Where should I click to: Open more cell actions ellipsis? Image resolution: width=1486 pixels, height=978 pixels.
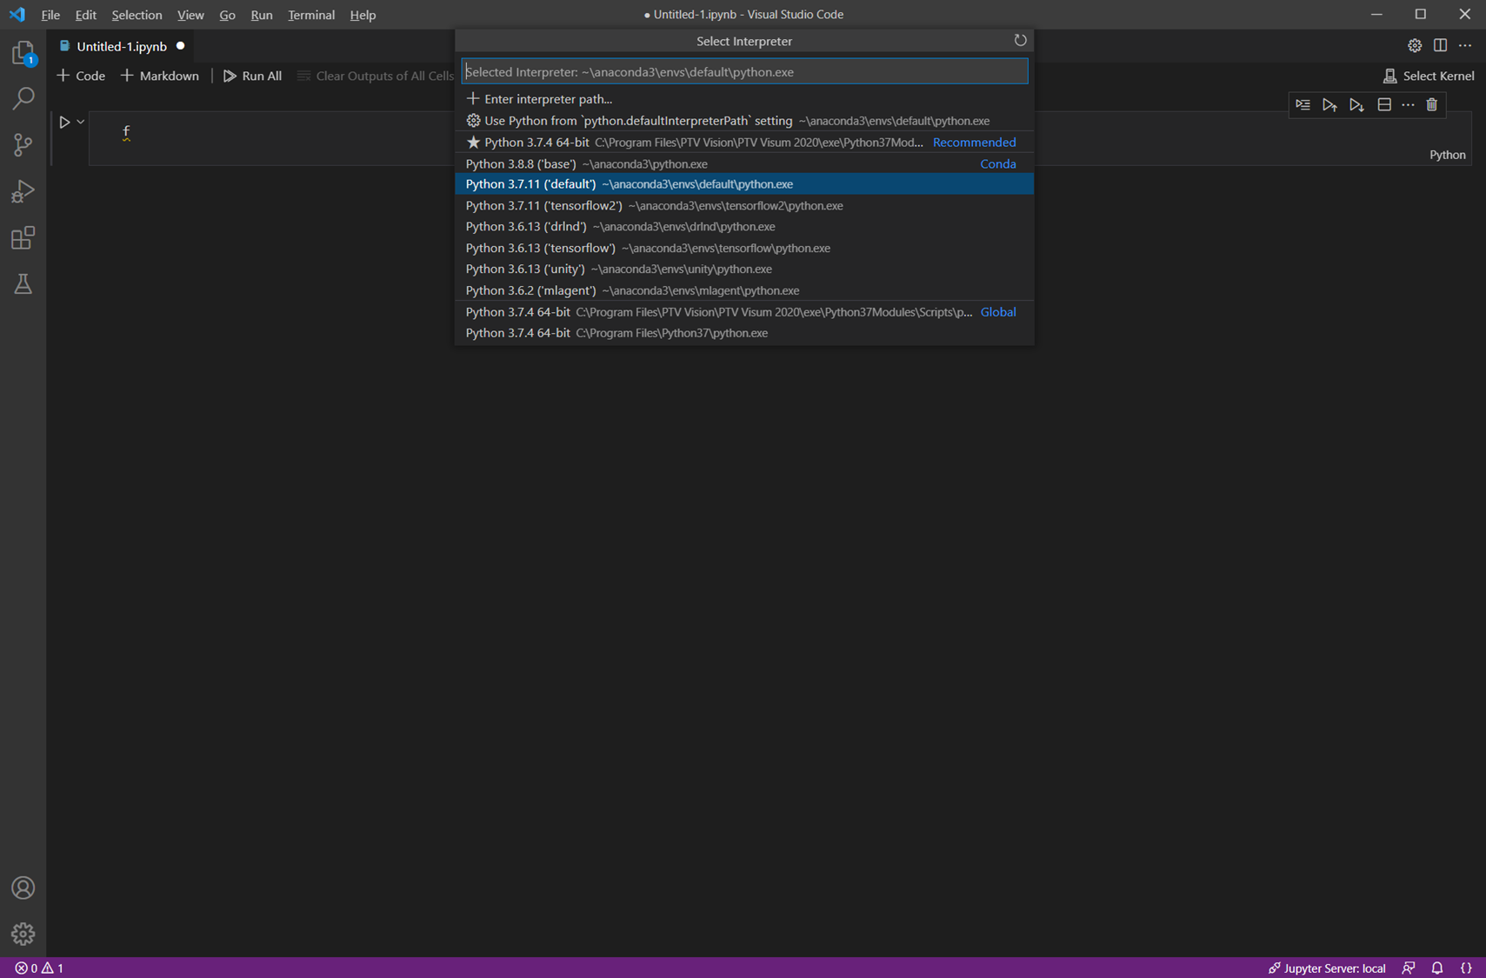pyautogui.click(x=1409, y=104)
